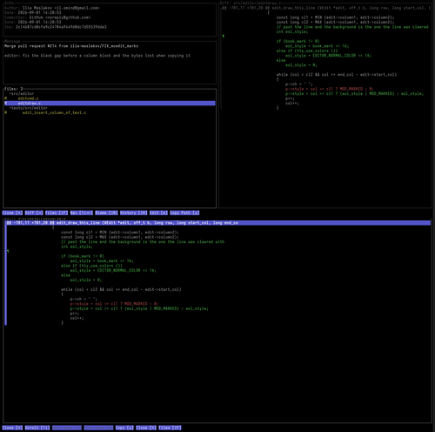Click the 'editor: fix the black gap' message line
This screenshot has height=432, width=435.
click(97, 56)
